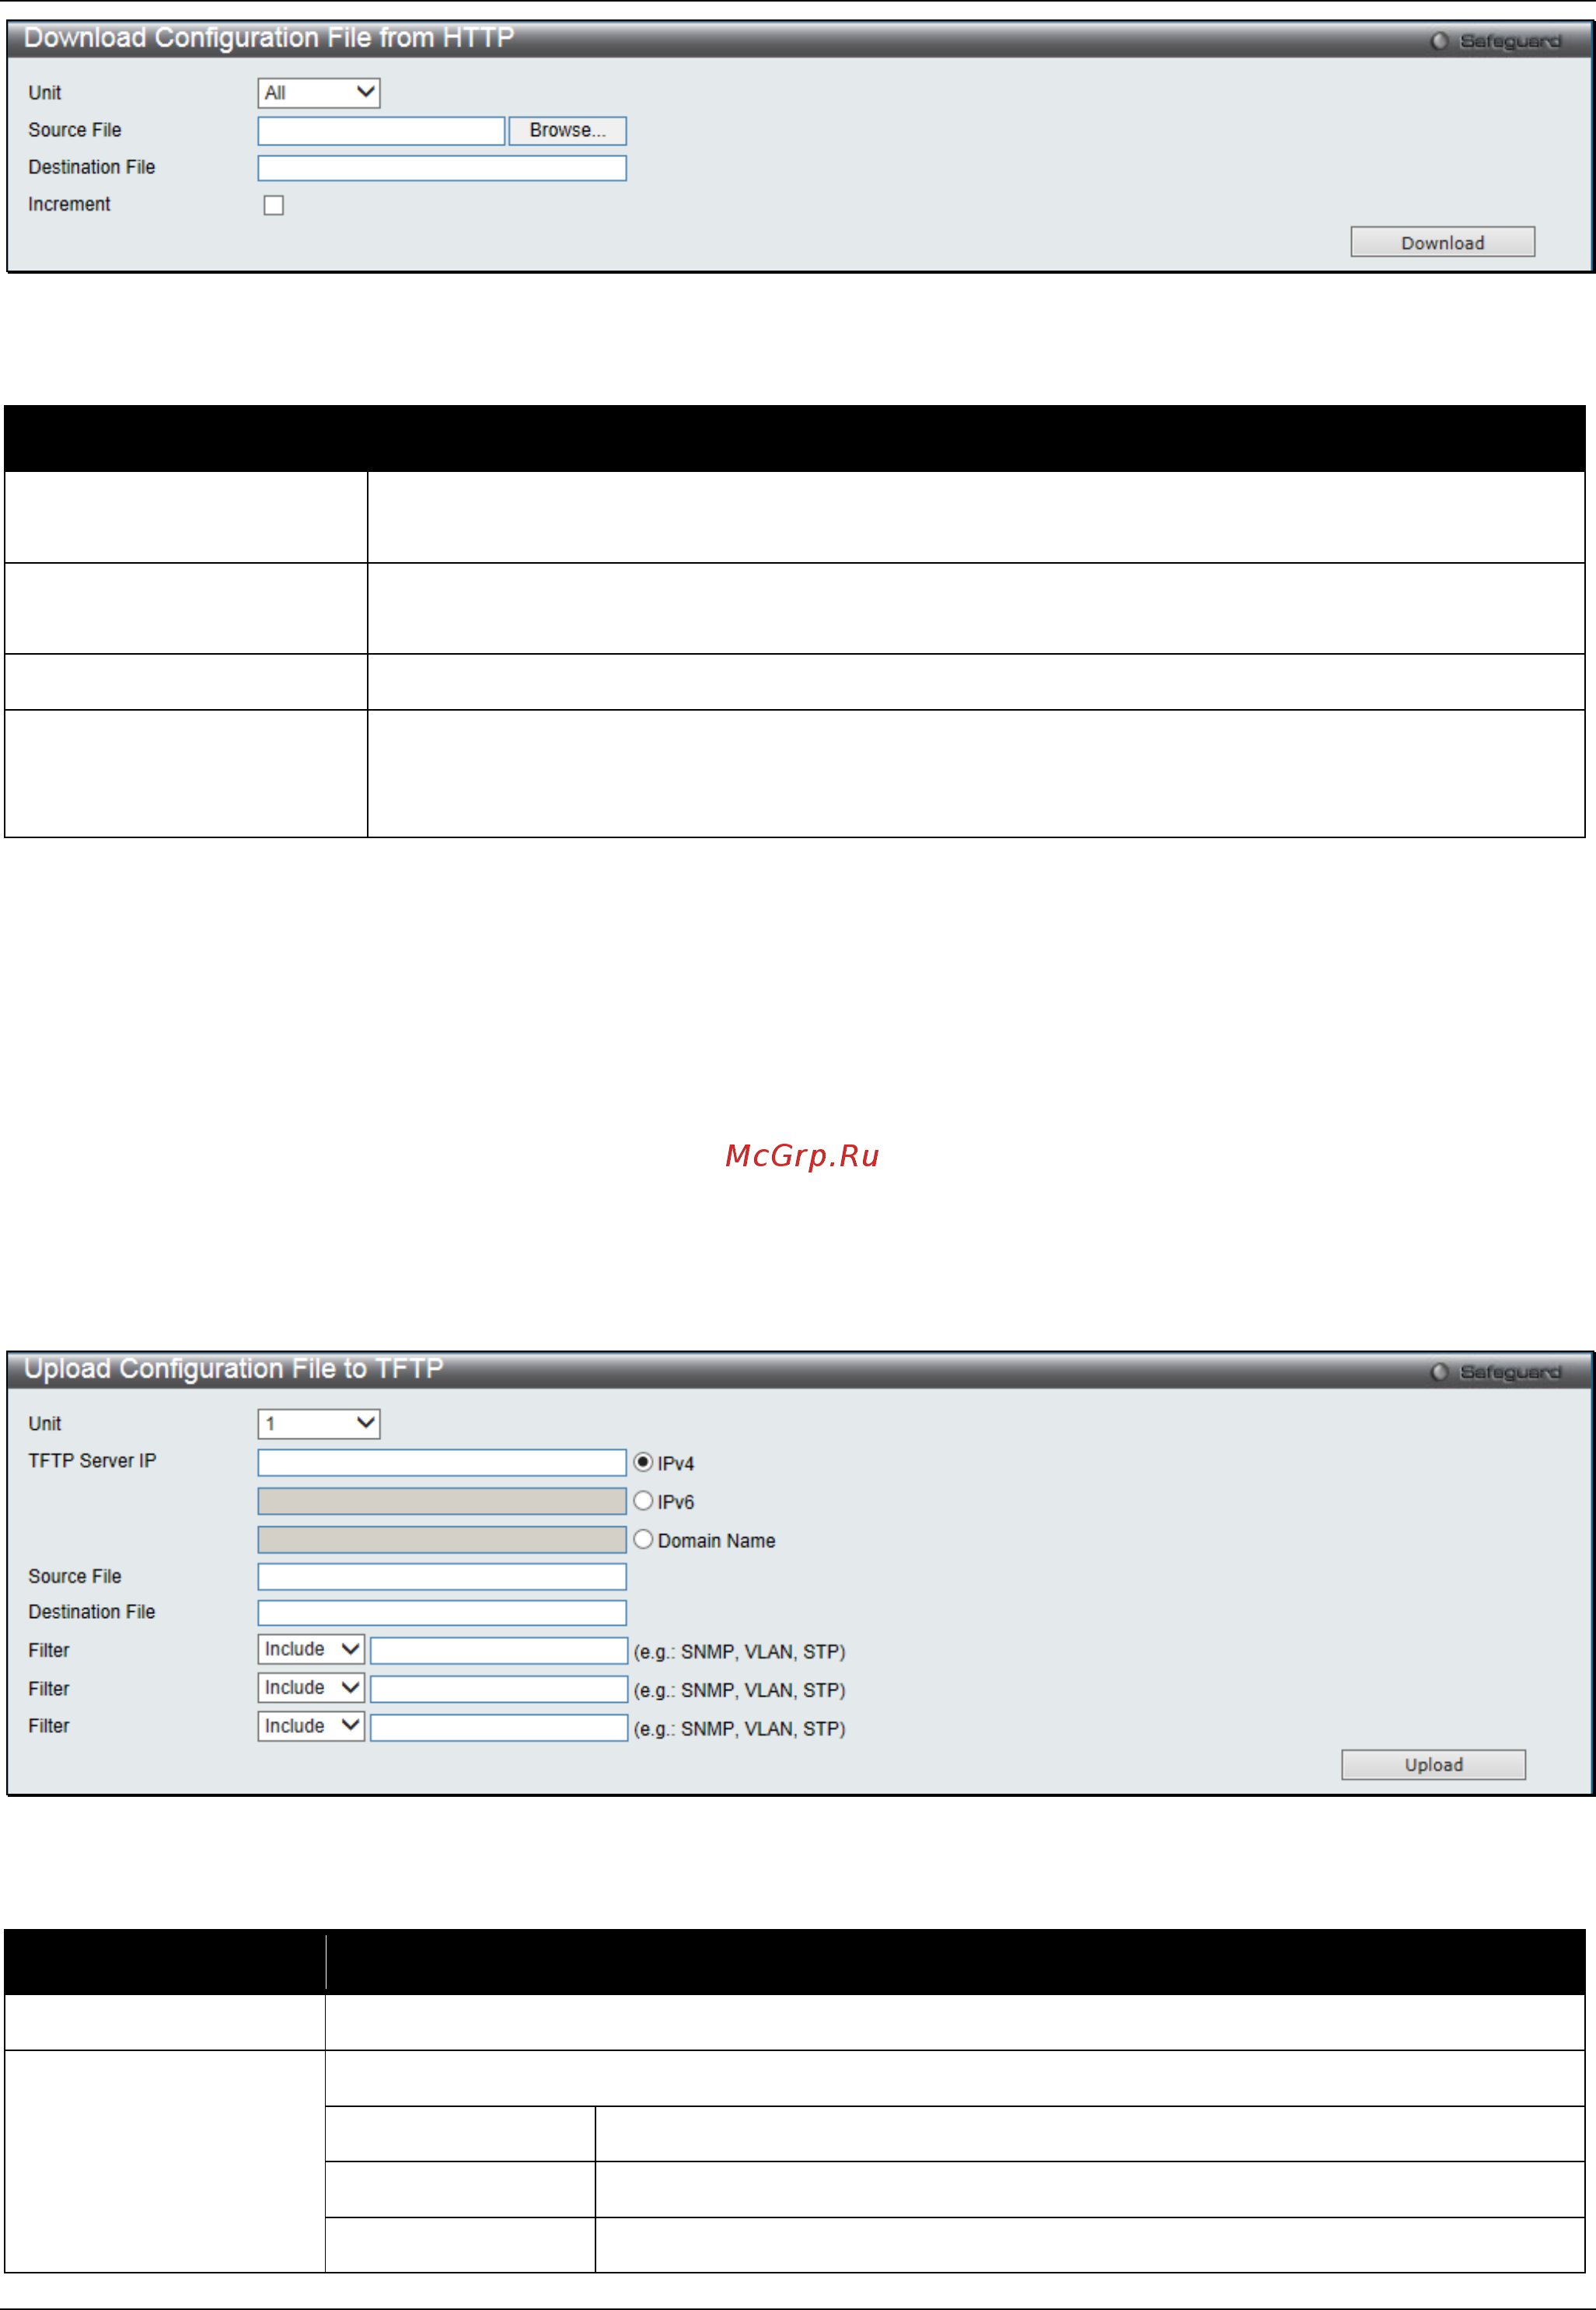
Task: Click the TFTP Server IP label
Action: coord(92,1461)
